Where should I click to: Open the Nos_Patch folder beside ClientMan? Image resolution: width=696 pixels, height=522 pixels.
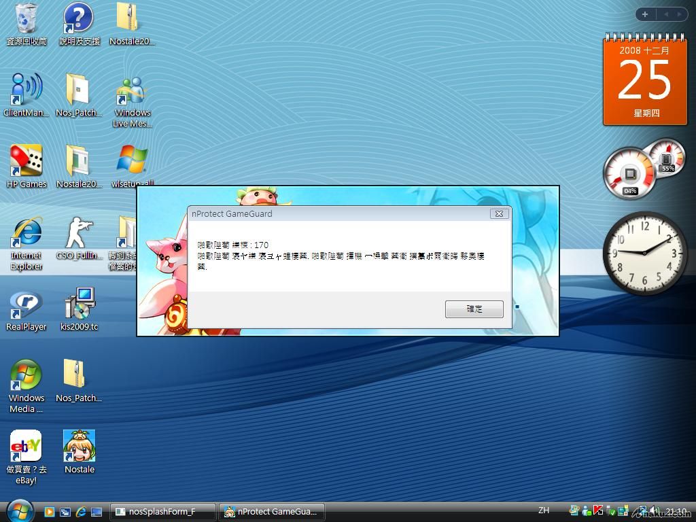pyautogui.click(x=78, y=95)
